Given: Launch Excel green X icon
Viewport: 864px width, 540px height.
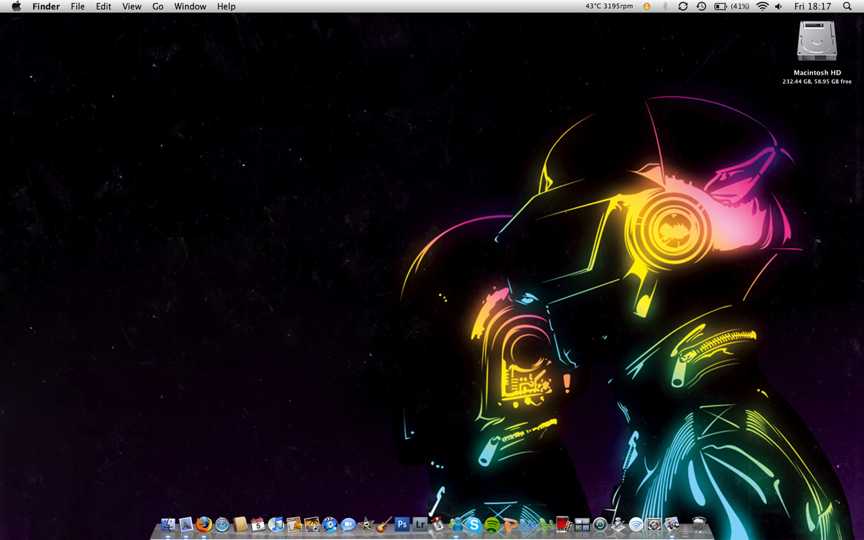Looking at the screenshot, I should 545,525.
